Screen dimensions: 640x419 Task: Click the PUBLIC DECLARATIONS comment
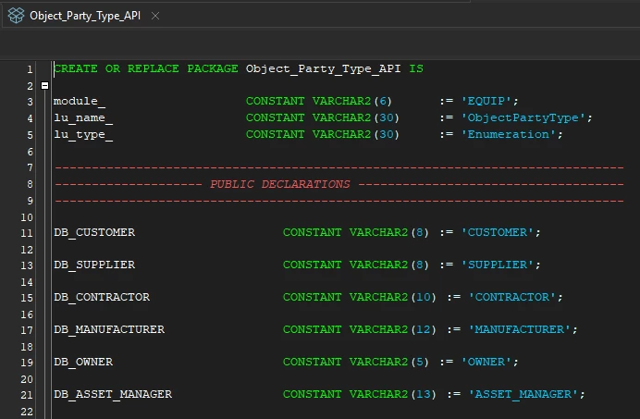(x=280, y=184)
